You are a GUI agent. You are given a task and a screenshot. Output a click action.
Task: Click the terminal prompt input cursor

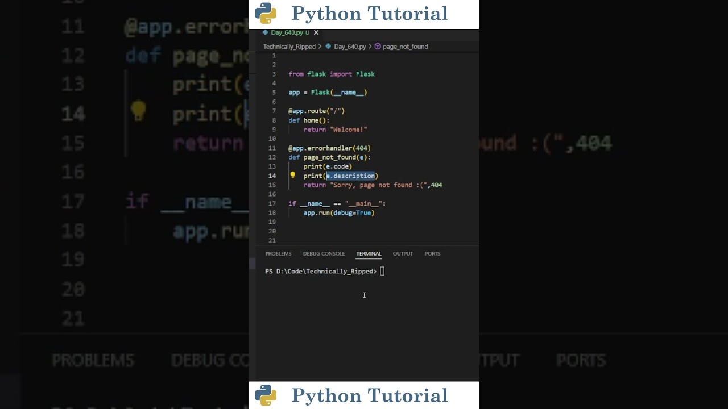point(382,272)
